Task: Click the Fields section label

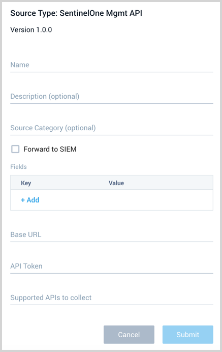Action: point(18,166)
